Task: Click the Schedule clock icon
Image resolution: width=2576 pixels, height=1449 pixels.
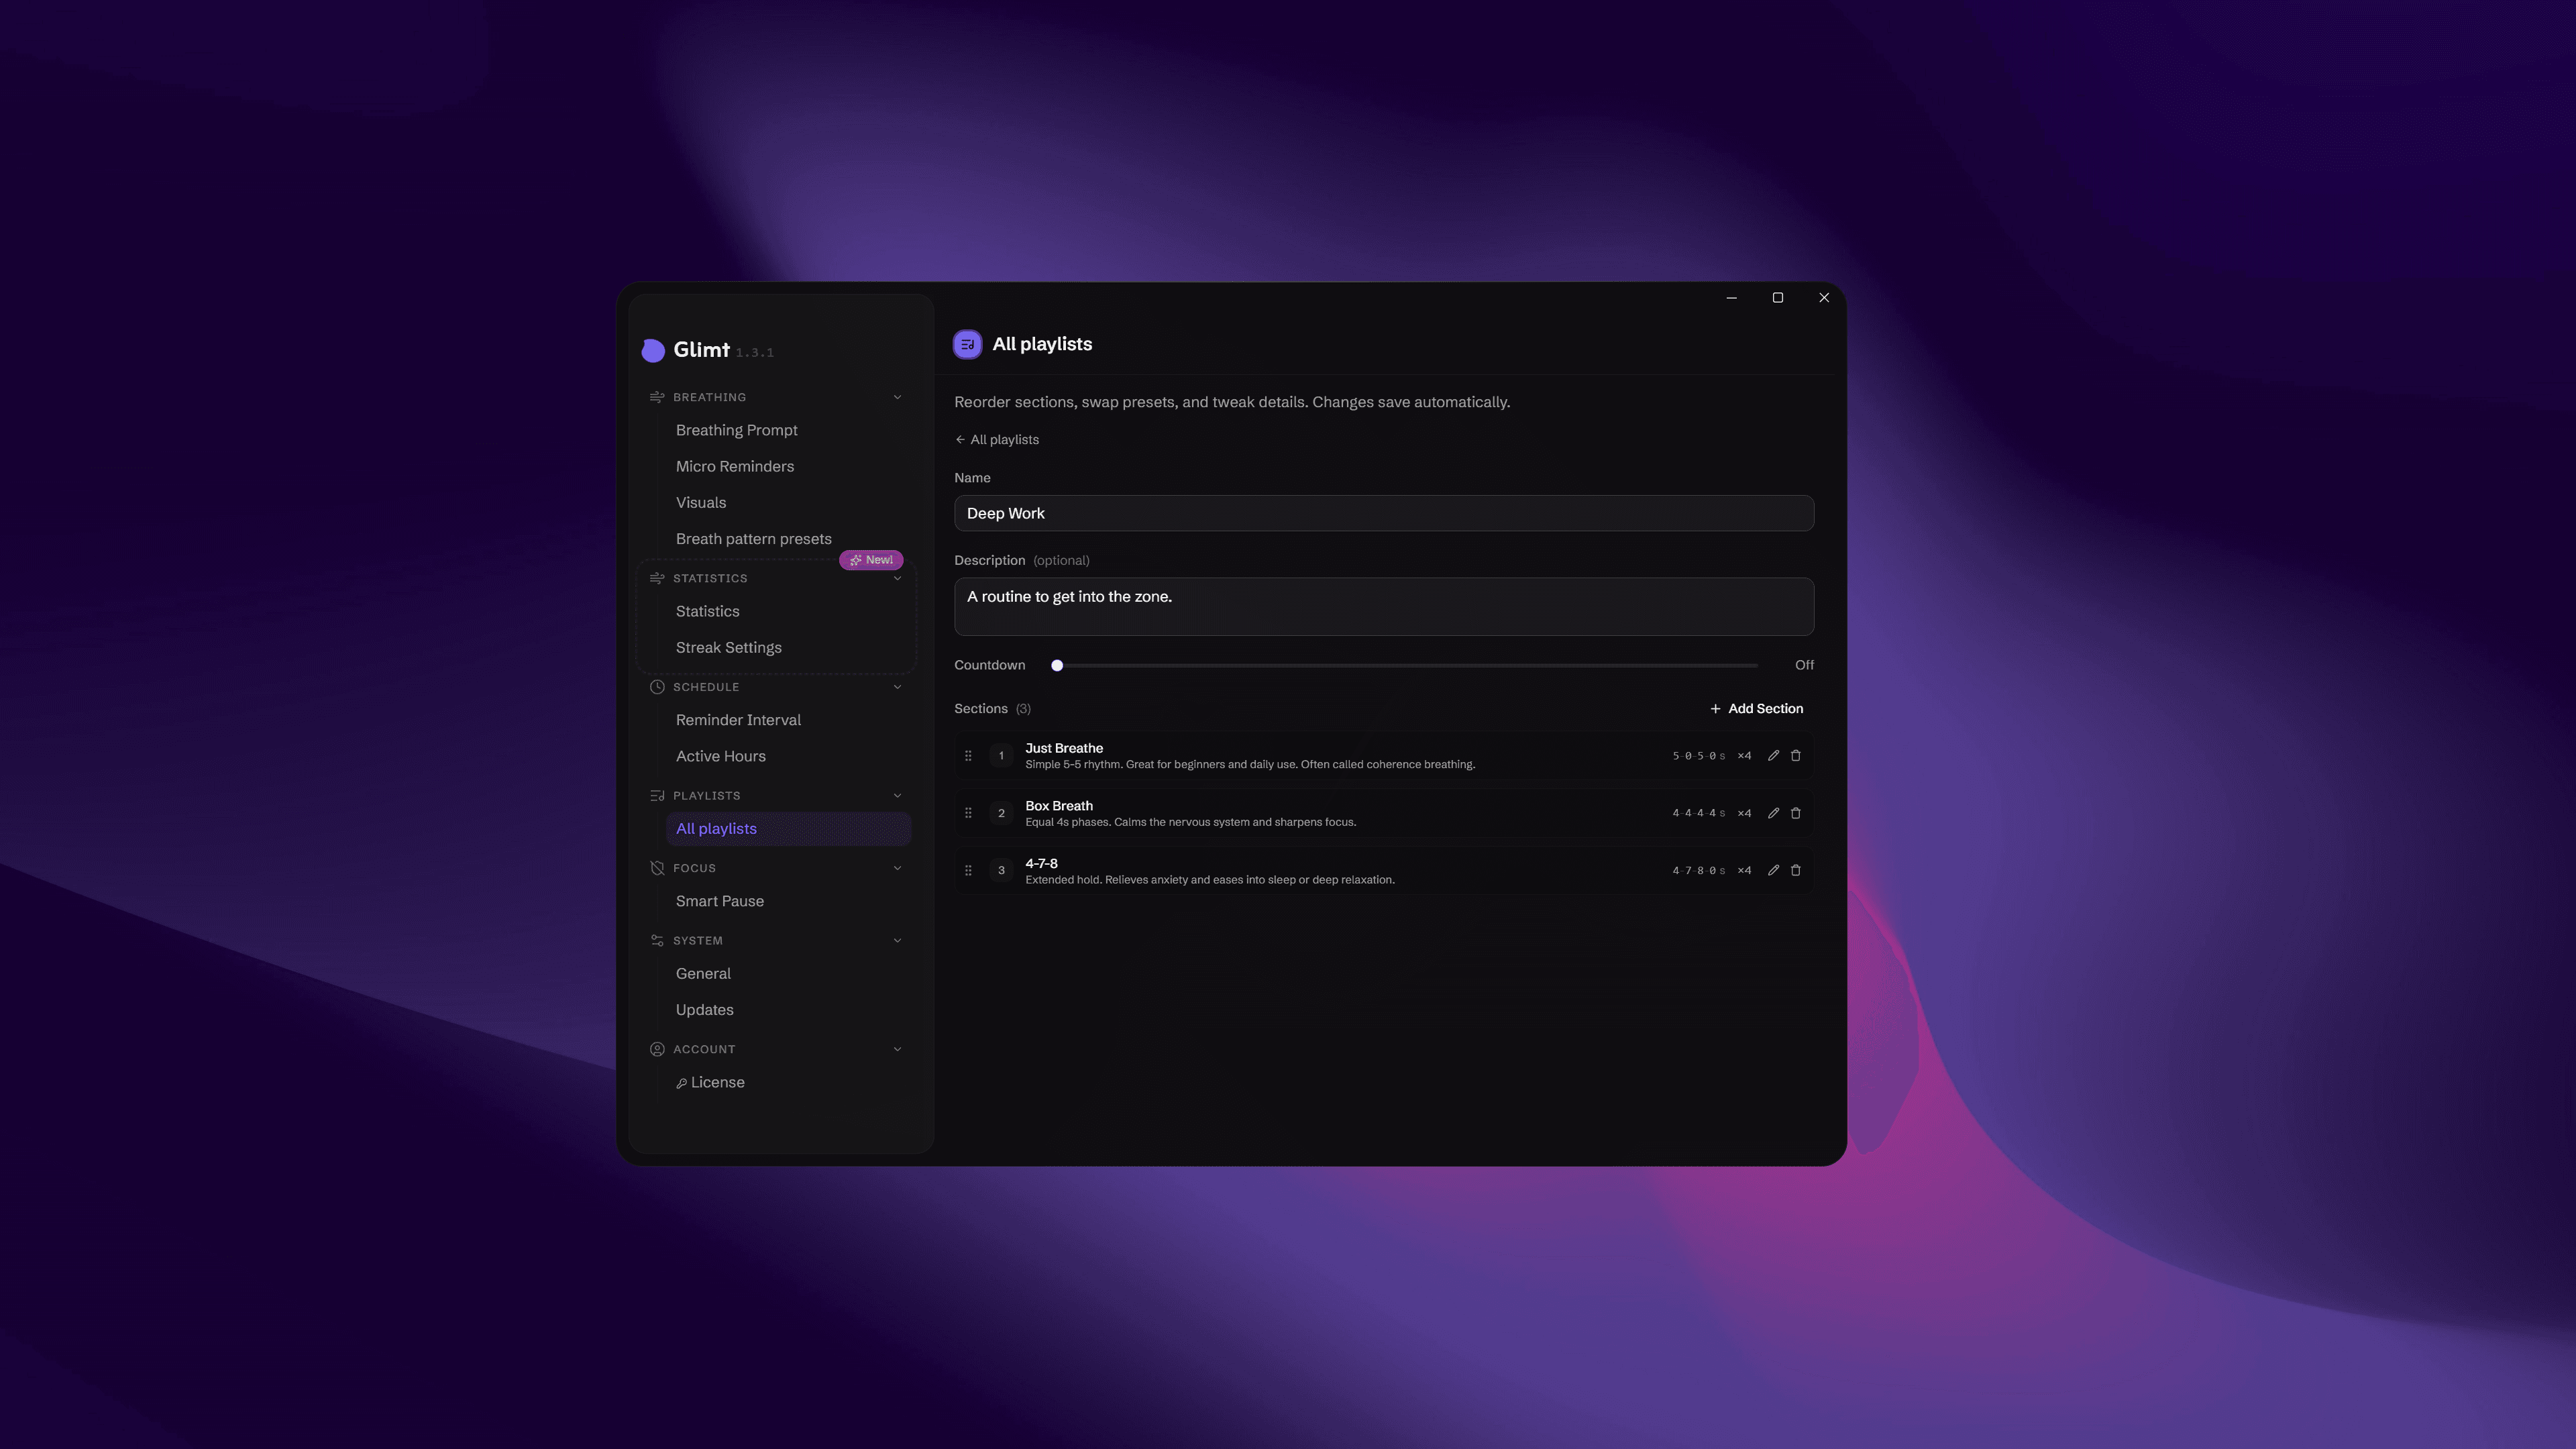Action: [657, 687]
